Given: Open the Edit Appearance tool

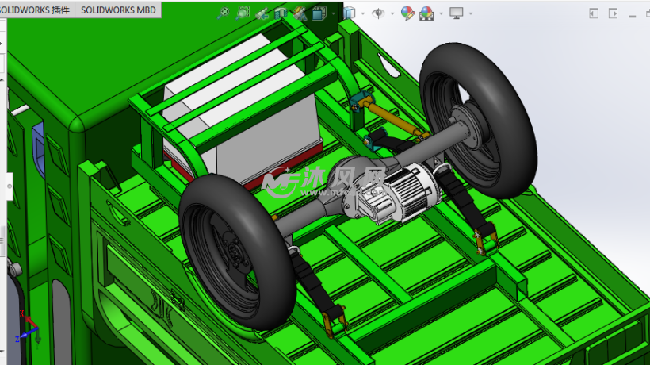Looking at the screenshot, I should click(407, 13).
